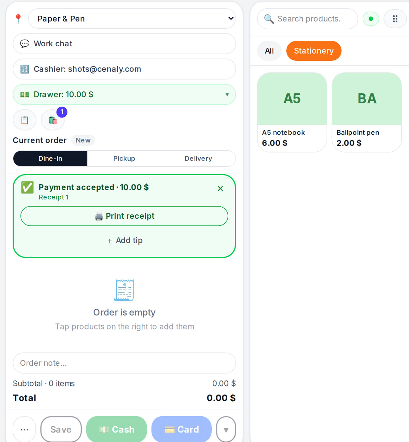The width and height of the screenshot is (409, 442).
Task: Click the three-dots more options button
Action: click(x=25, y=429)
